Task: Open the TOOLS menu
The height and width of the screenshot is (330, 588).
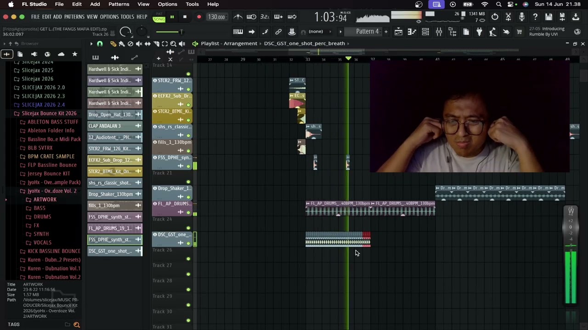Action: (x=127, y=17)
